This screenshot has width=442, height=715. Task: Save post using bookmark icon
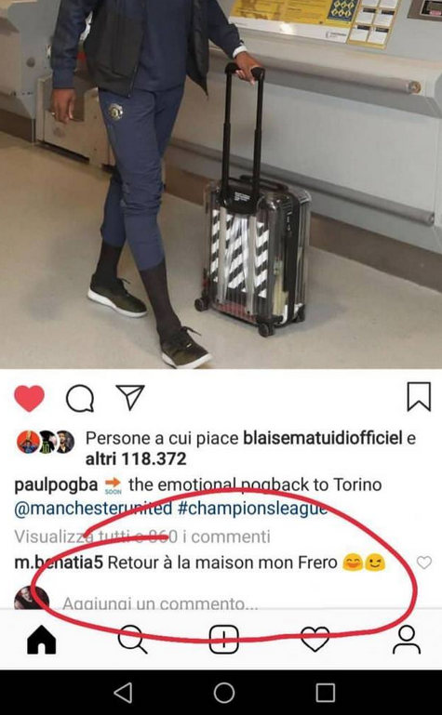click(419, 397)
